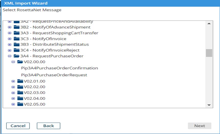Viewport: 220px width, 134px height.
Task: Select Pip3A4PurchaseOrderConfirmation message
Action: 60,68
